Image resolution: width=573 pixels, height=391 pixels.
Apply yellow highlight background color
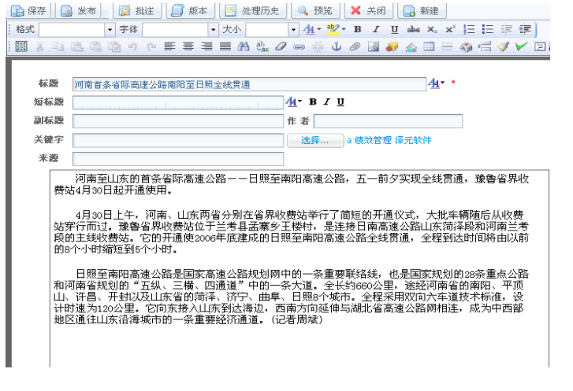(333, 30)
